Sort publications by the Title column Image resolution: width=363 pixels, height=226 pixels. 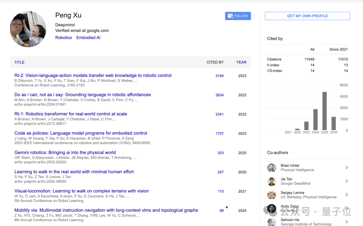click(19, 62)
